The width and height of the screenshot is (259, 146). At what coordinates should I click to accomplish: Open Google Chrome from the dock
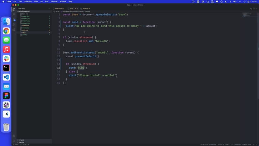pyautogui.click(x=6, y=31)
